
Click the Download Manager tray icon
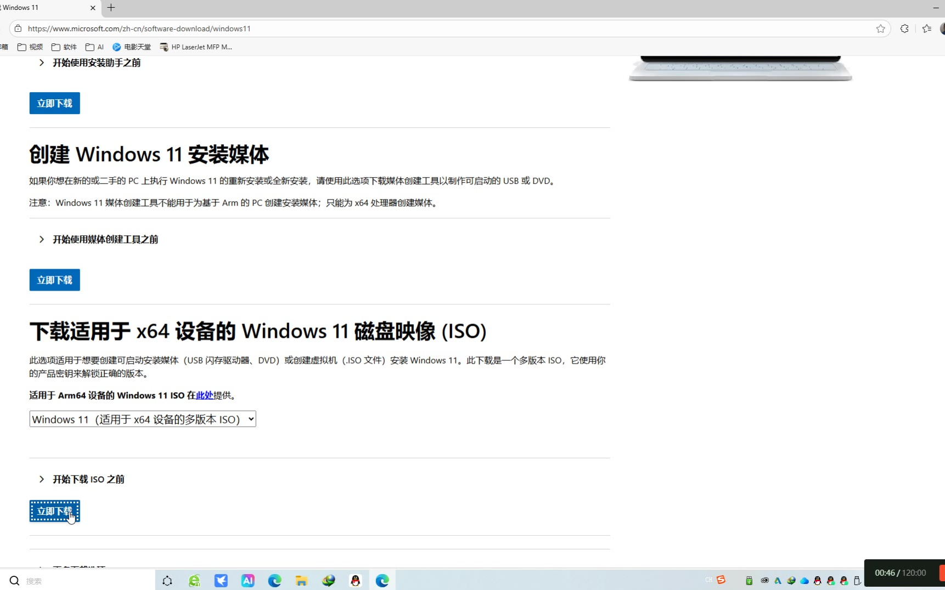click(x=791, y=581)
